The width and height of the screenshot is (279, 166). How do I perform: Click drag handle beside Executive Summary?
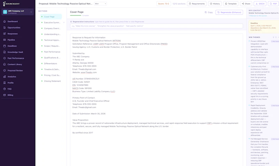38,23
